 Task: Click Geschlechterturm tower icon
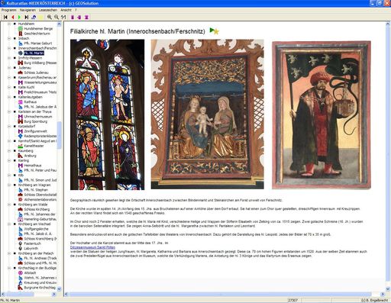click(21, 34)
